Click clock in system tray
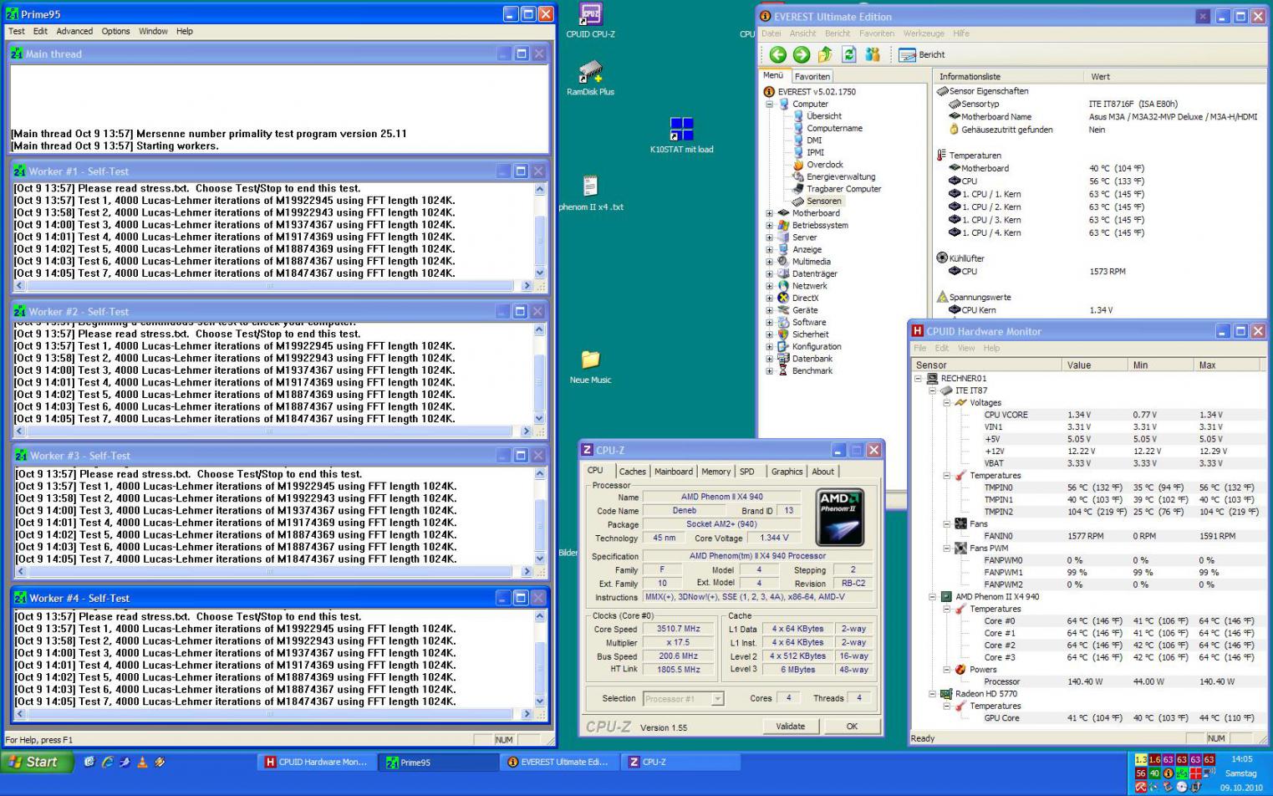This screenshot has width=1273, height=796. pos(1241,759)
